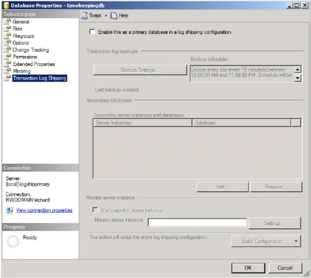
Task: Expand the Script Configuration dropdown arrow
Action: [296, 241]
